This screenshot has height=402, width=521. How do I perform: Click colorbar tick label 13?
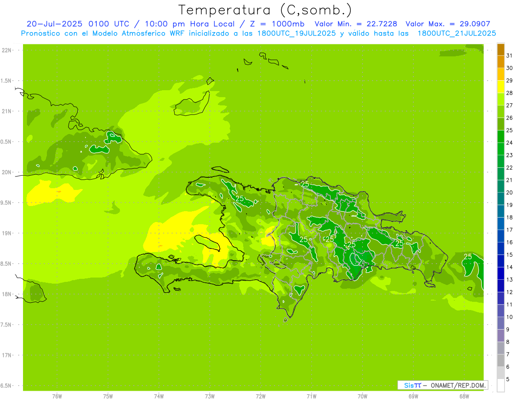[510, 280]
